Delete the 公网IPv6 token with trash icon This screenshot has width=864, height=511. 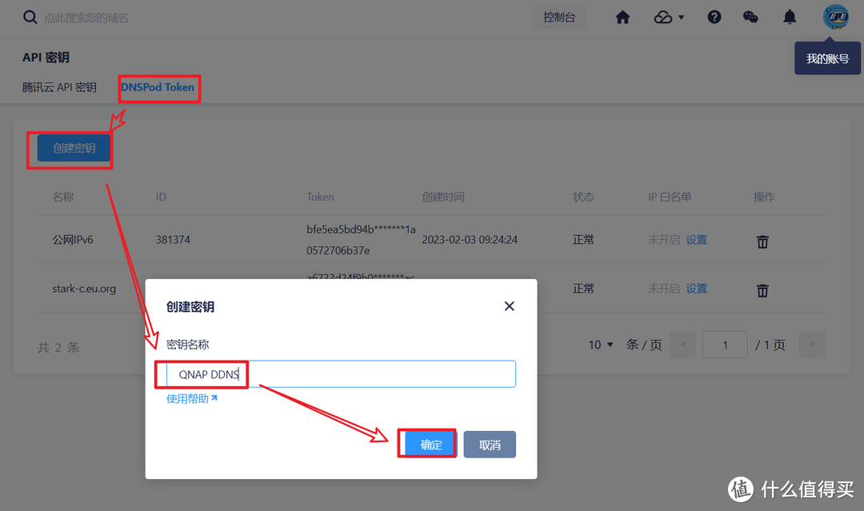click(763, 241)
